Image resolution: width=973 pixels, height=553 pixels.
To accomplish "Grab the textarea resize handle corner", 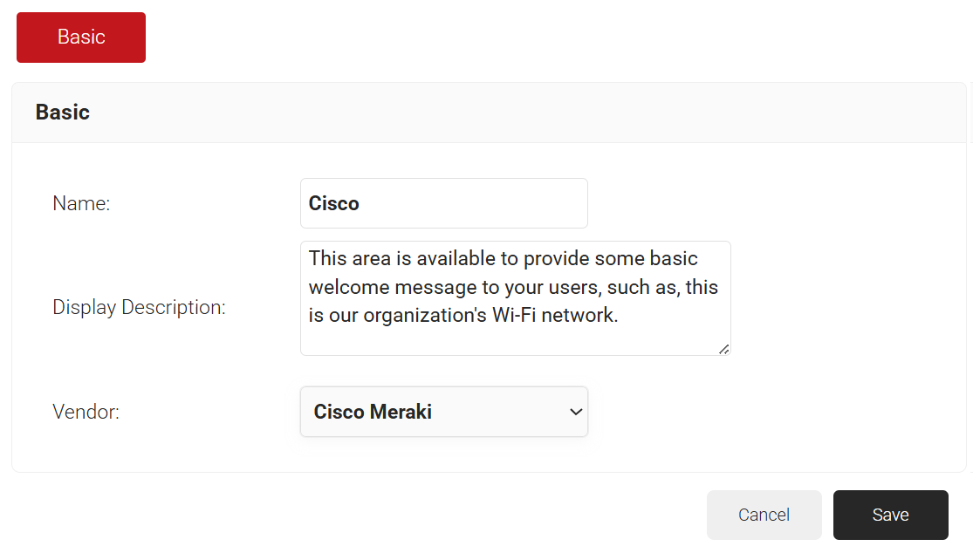I will pos(723,348).
